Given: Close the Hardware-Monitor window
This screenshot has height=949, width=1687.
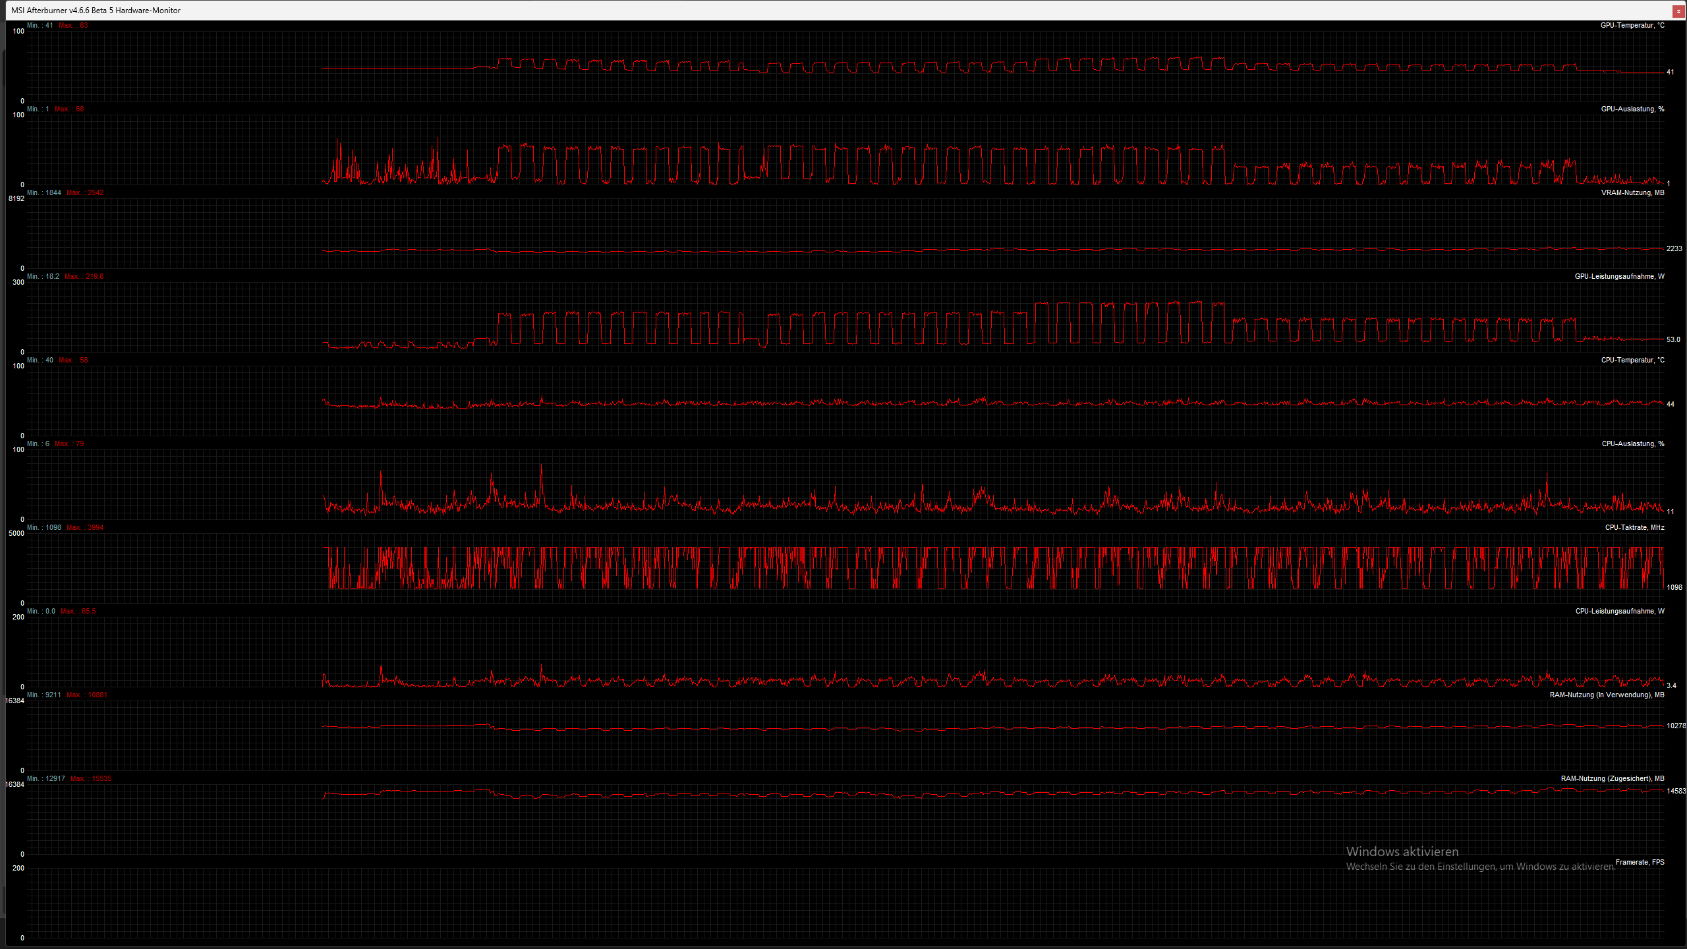Looking at the screenshot, I should coord(1678,11).
